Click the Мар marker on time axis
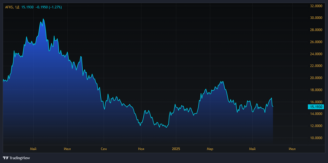Screen dimensions: 328x163 pyautogui.click(x=210, y=149)
